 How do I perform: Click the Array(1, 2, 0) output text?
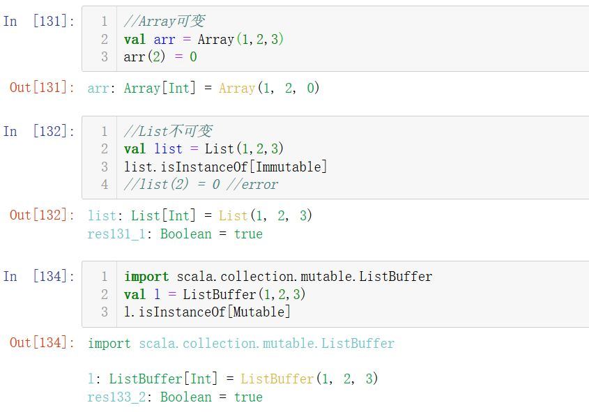click(x=269, y=89)
